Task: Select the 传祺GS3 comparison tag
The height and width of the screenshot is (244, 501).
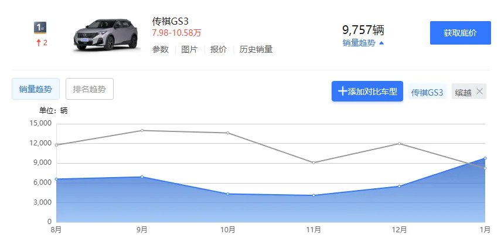Action: 427,93
